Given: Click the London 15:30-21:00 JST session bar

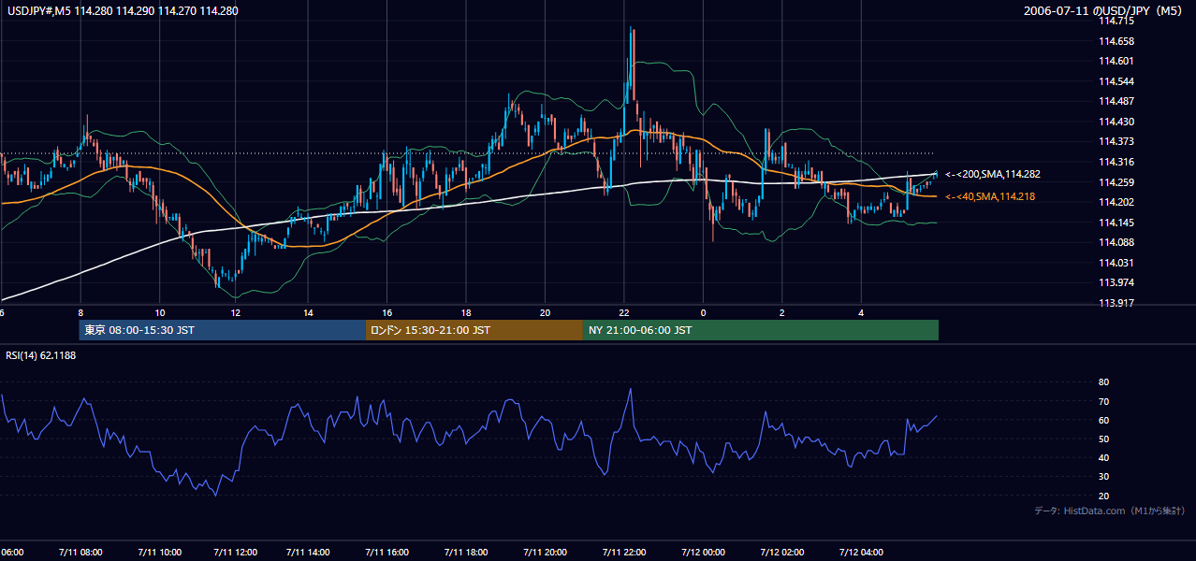Looking at the screenshot, I should pyautogui.click(x=474, y=330).
